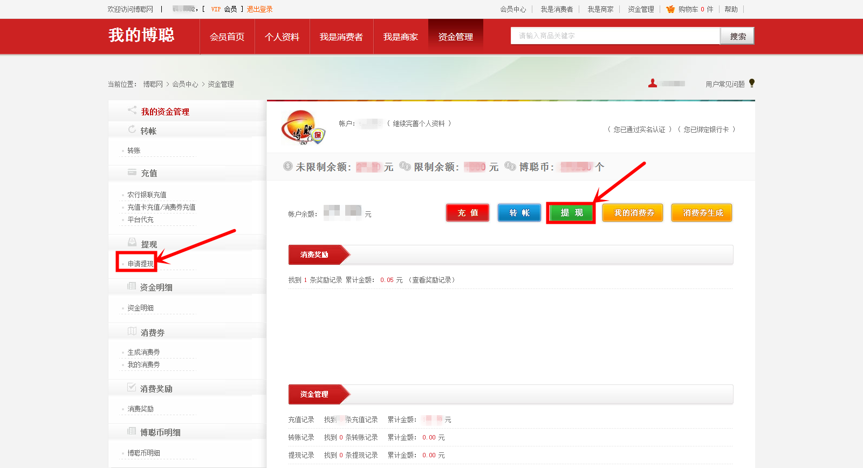Open 农行银联充值 sidebar link
The image size is (863, 468).
click(147, 195)
